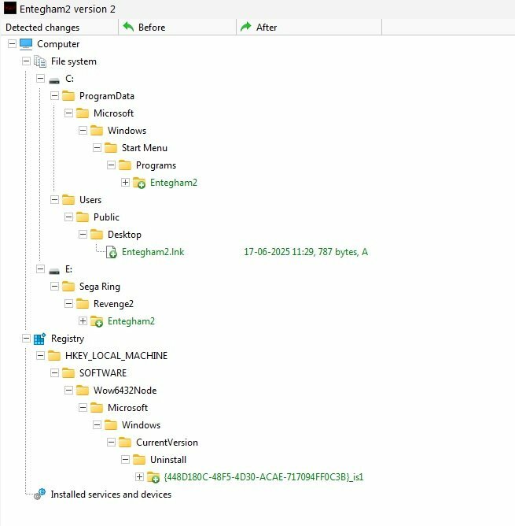This screenshot has width=515, height=526.
Task: Click the Registry blue grid icon
Action: [x=40, y=339]
